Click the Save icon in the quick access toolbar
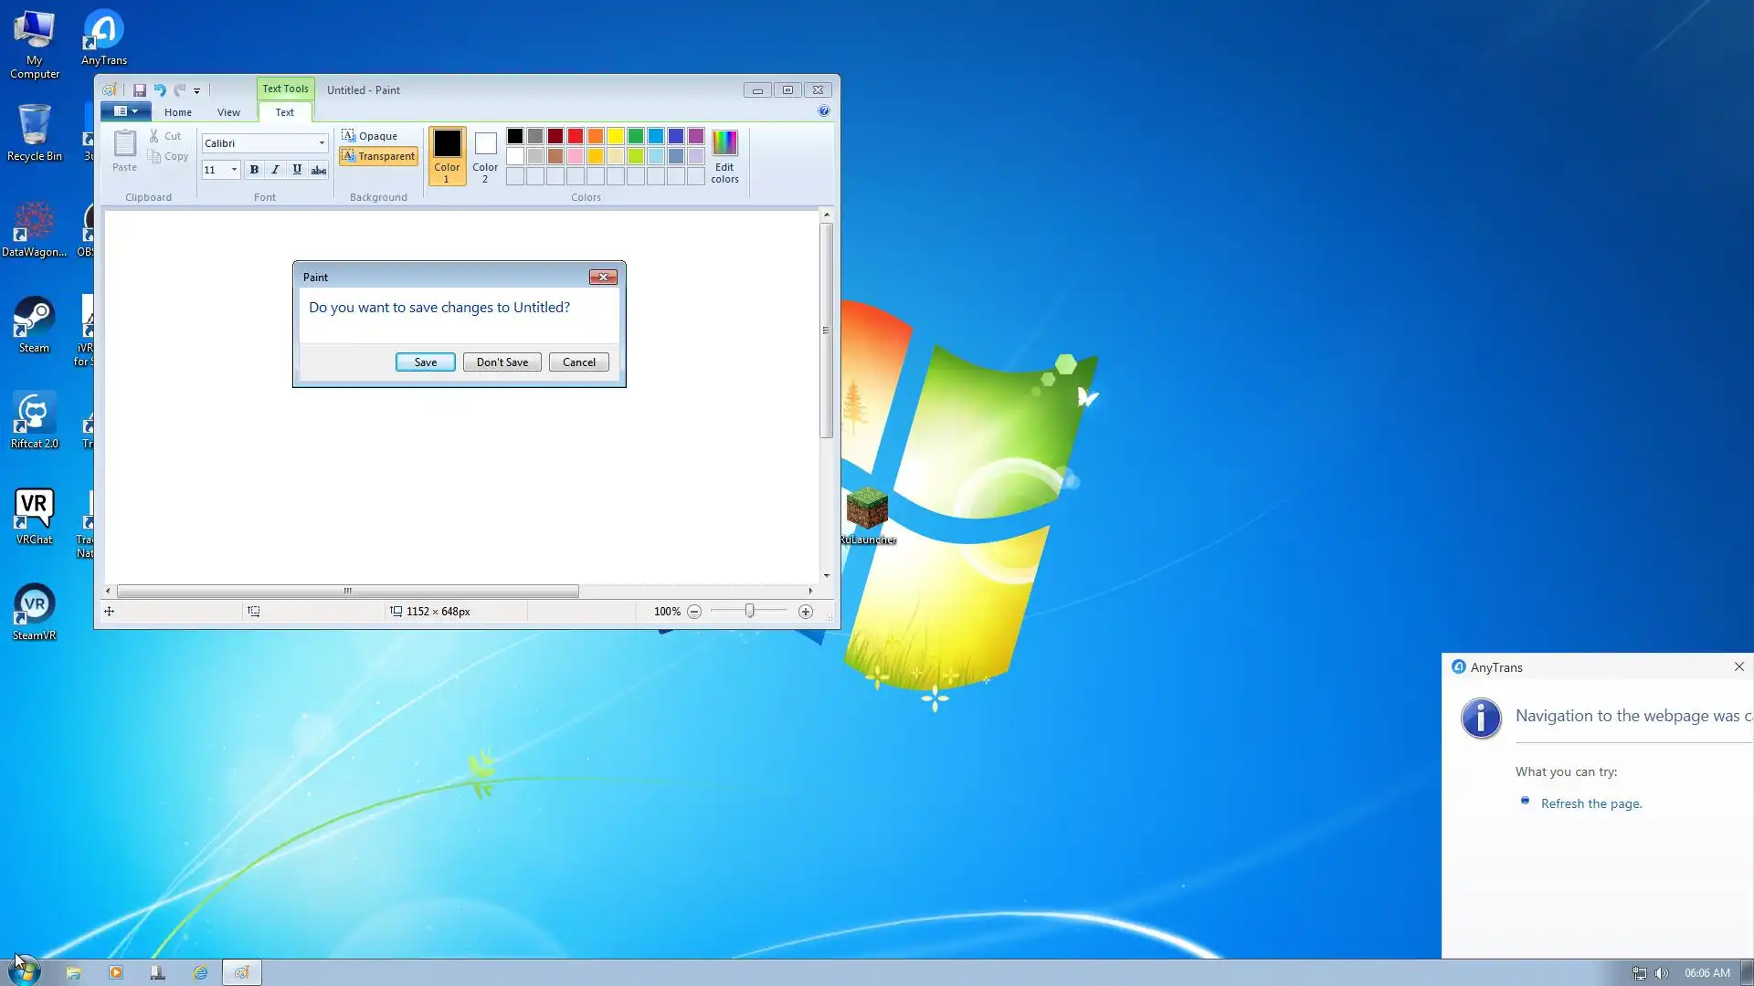 (x=140, y=90)
